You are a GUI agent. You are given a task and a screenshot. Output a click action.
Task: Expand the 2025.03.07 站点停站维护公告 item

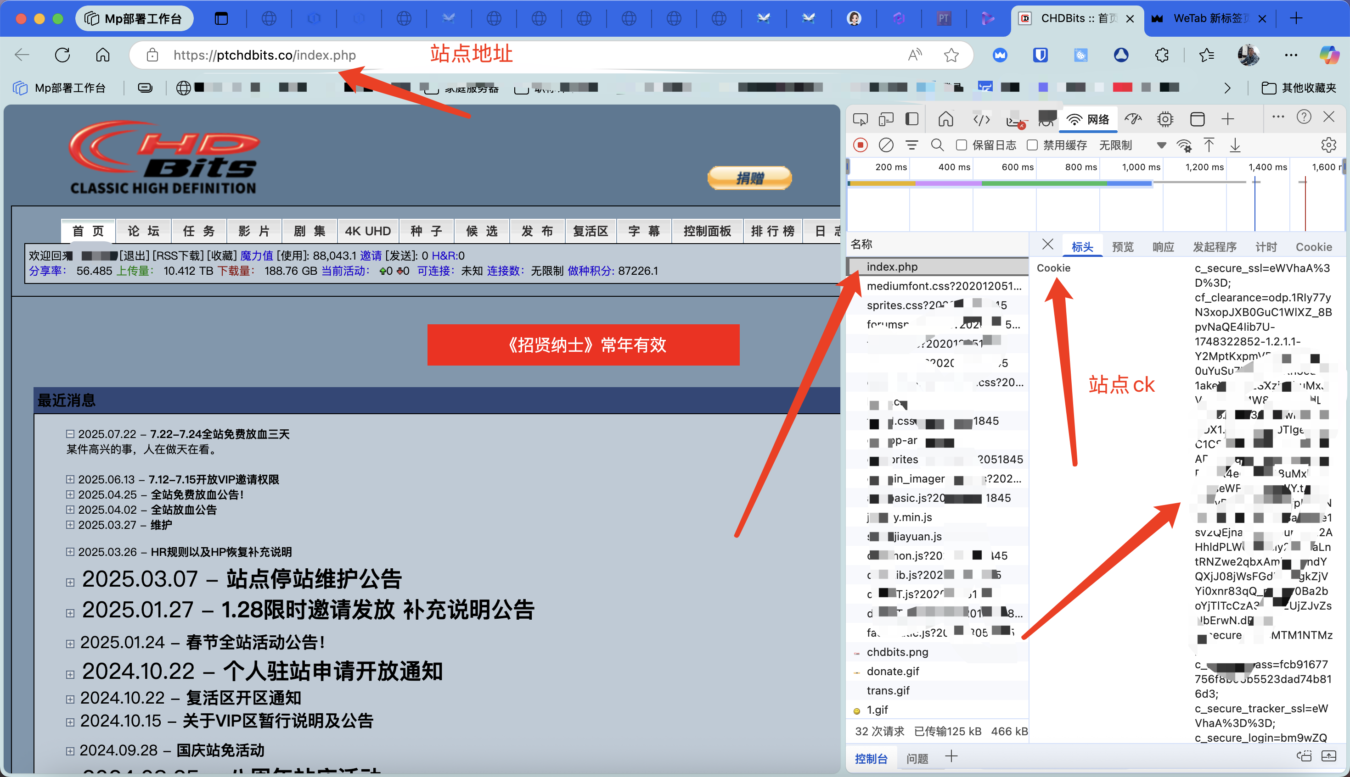click(x=70, y=582)
